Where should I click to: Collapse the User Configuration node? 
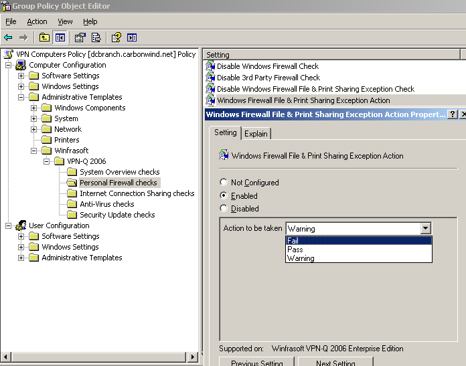coord(9,225)
